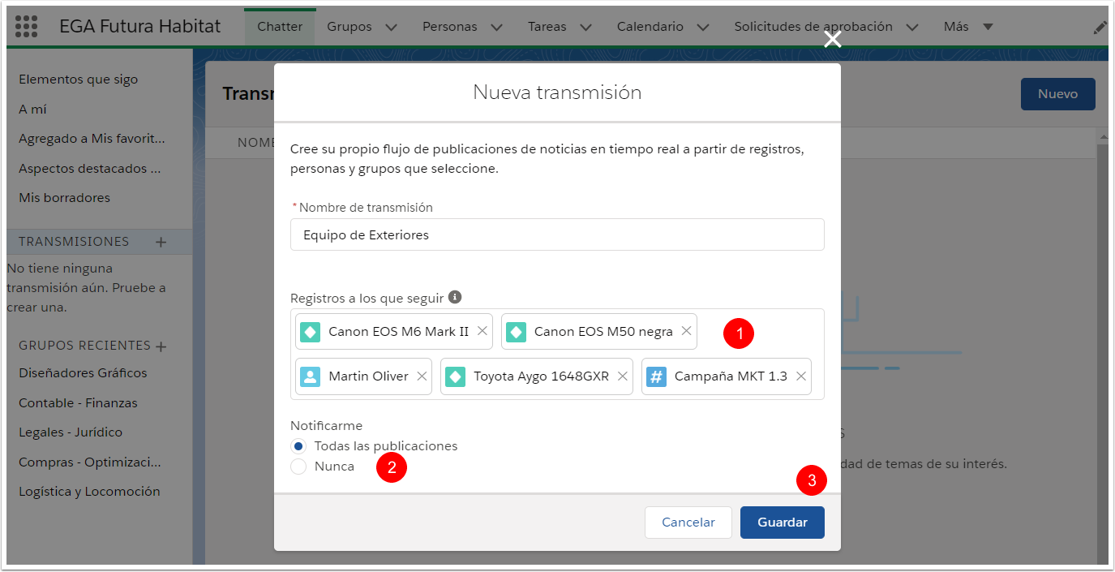Image resolution: width=1115 pixels, height=572 pixels.
Task: Click the info icon beside Registros a los que seguir
Action: click(455, 297)
